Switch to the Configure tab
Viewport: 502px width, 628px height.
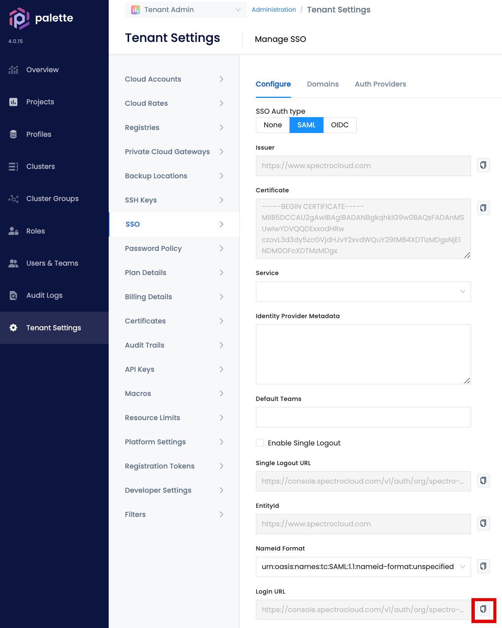tap(273, 84)
